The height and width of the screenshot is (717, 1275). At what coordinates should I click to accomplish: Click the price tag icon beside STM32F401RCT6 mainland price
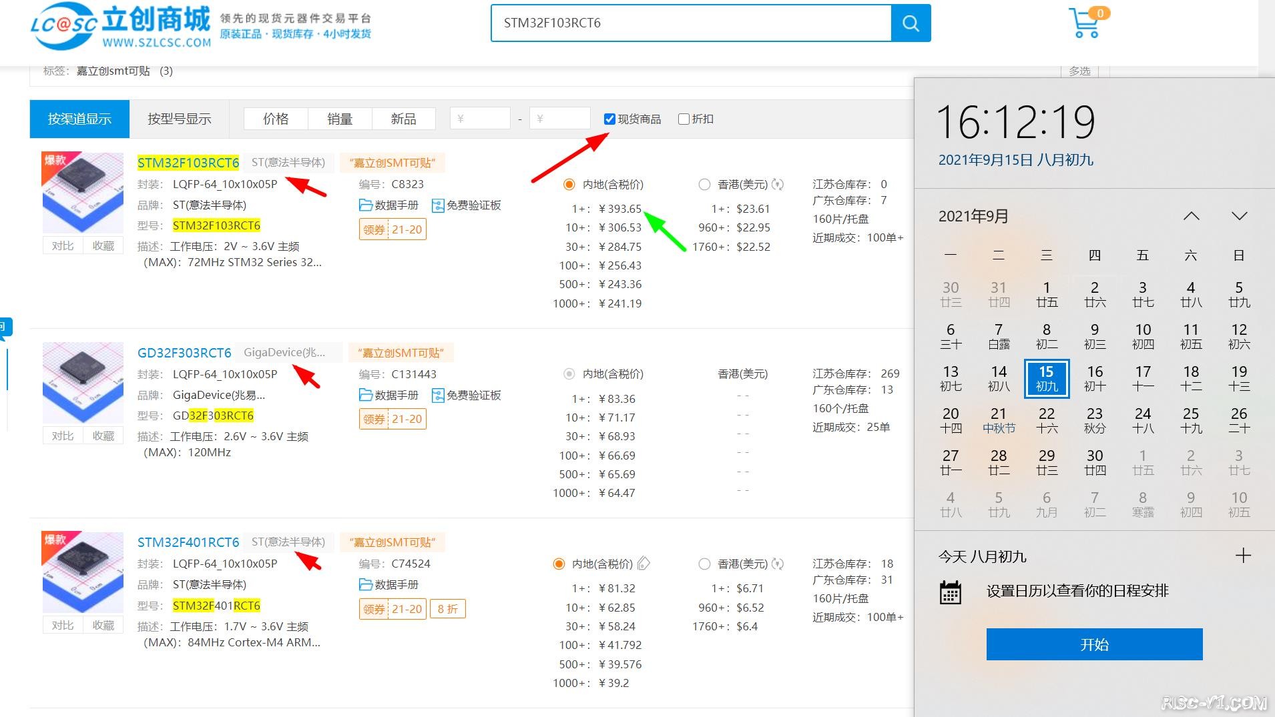point(644,564)
